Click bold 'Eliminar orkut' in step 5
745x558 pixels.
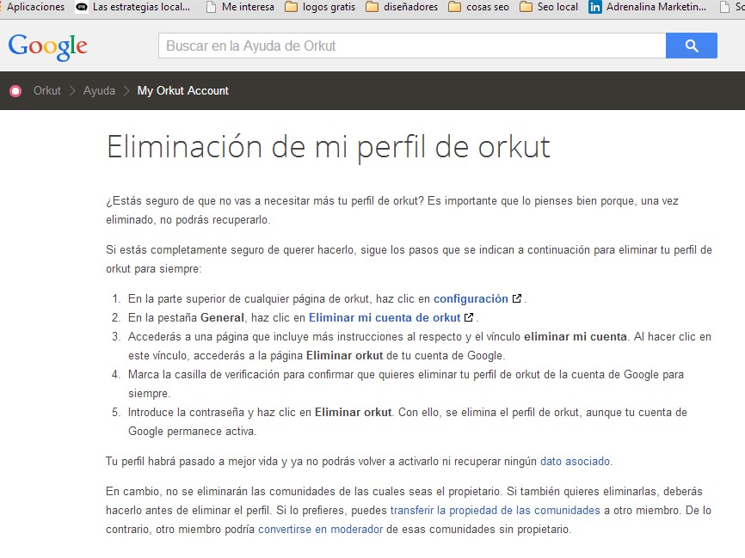[354, 412]
